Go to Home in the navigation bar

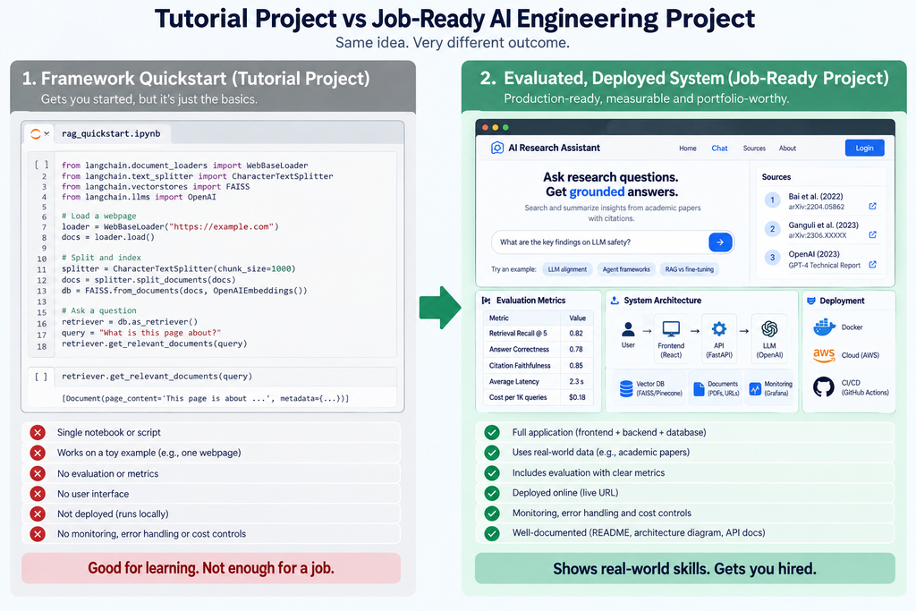pos(688,149)
